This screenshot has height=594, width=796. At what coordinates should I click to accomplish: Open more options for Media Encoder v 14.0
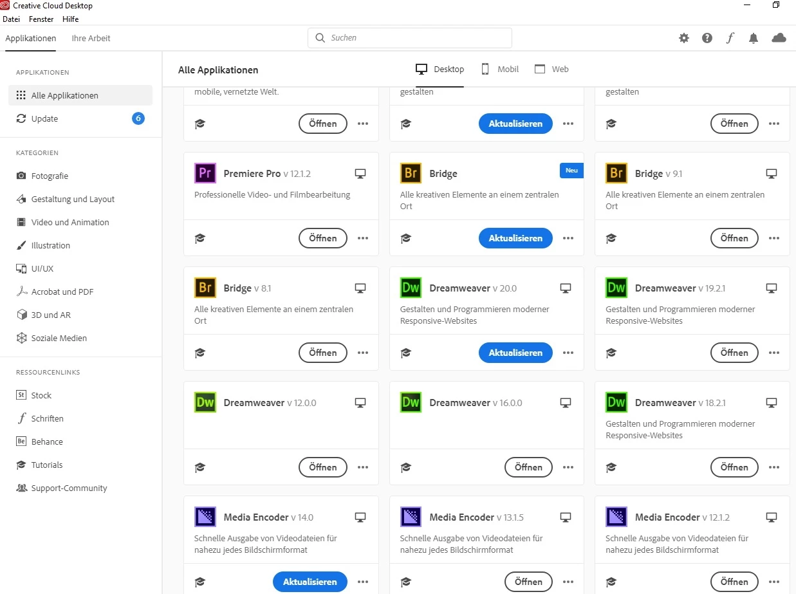[x=363, y=582]
